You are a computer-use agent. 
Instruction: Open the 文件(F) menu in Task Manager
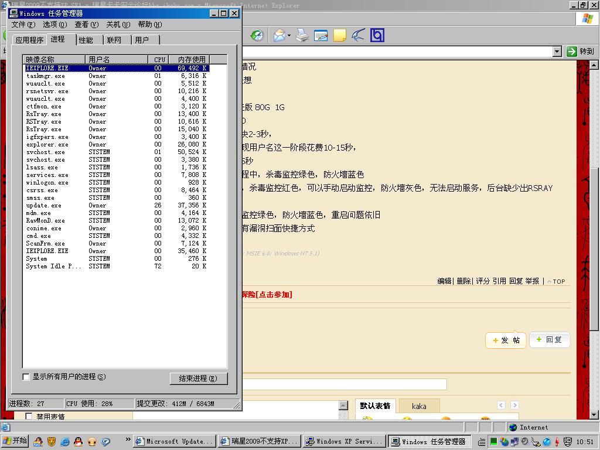[x=23, y=25]
